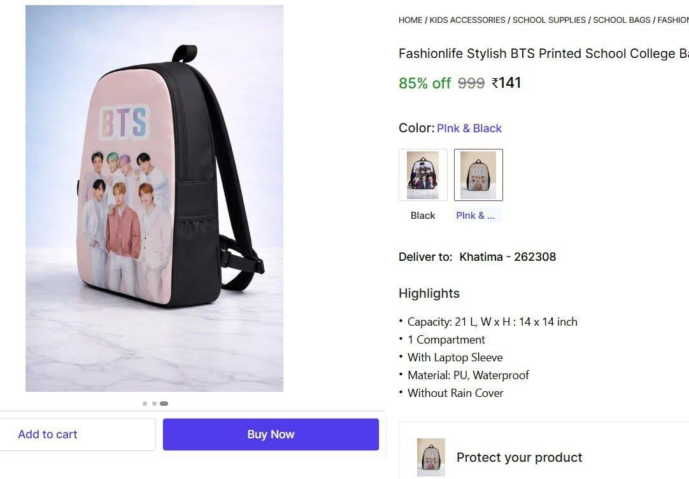The width and height of the screenshot is (689, 479).
Task: Navigate to SCHOOL SUPPLIES breadcrumb
Action: click(549, 20)
